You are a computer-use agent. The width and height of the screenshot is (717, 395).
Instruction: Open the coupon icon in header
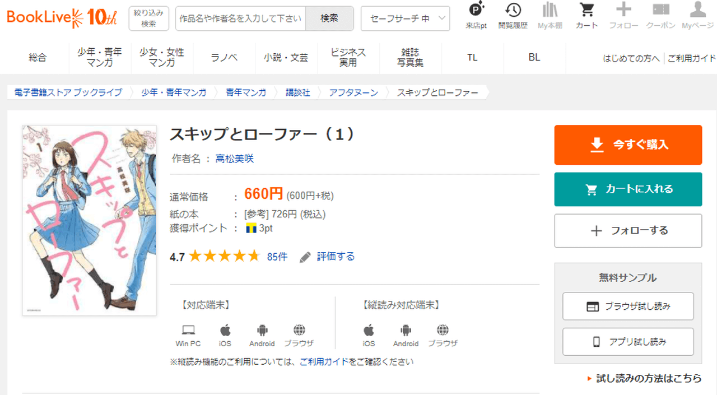[661, 11]
